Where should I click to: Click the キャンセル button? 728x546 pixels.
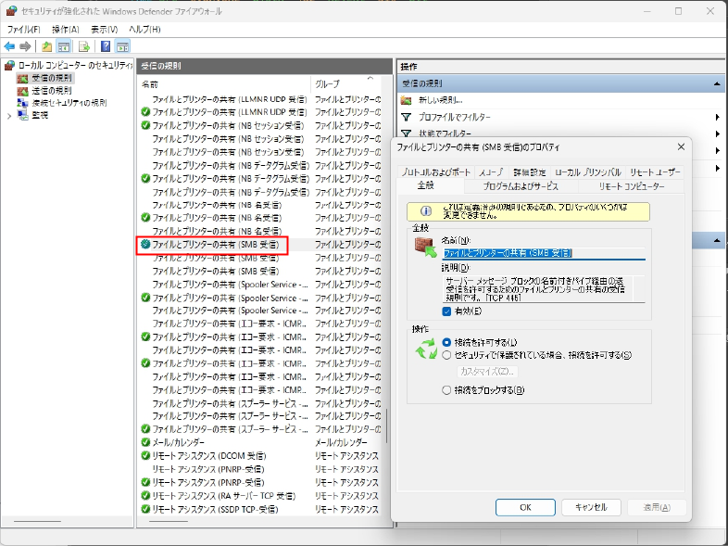(x=590, y=507)
